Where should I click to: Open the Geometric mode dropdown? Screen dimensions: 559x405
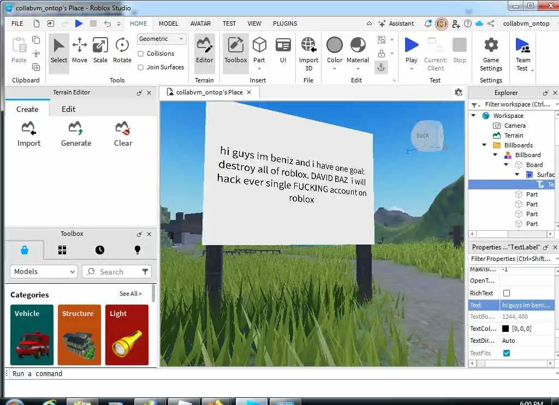coord(162,39)
